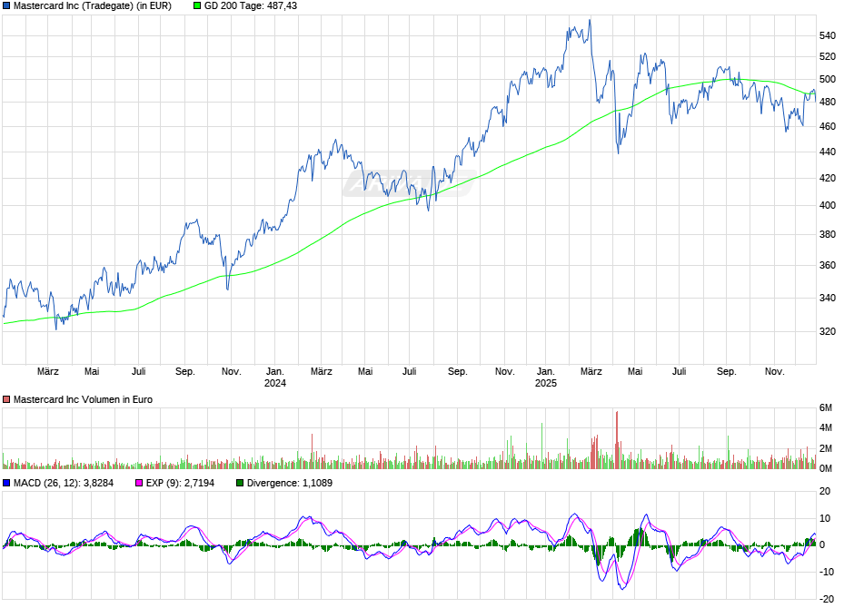
Task: Click the 420 price axis value
Action: click(x=828, y=179)
